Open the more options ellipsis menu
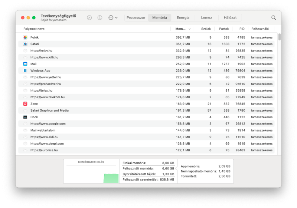 tap(113, 17)
